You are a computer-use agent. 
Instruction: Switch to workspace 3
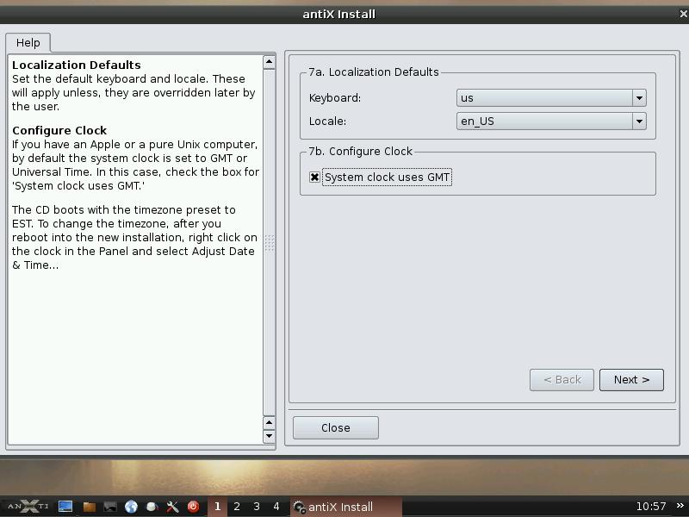coord(257,507)
